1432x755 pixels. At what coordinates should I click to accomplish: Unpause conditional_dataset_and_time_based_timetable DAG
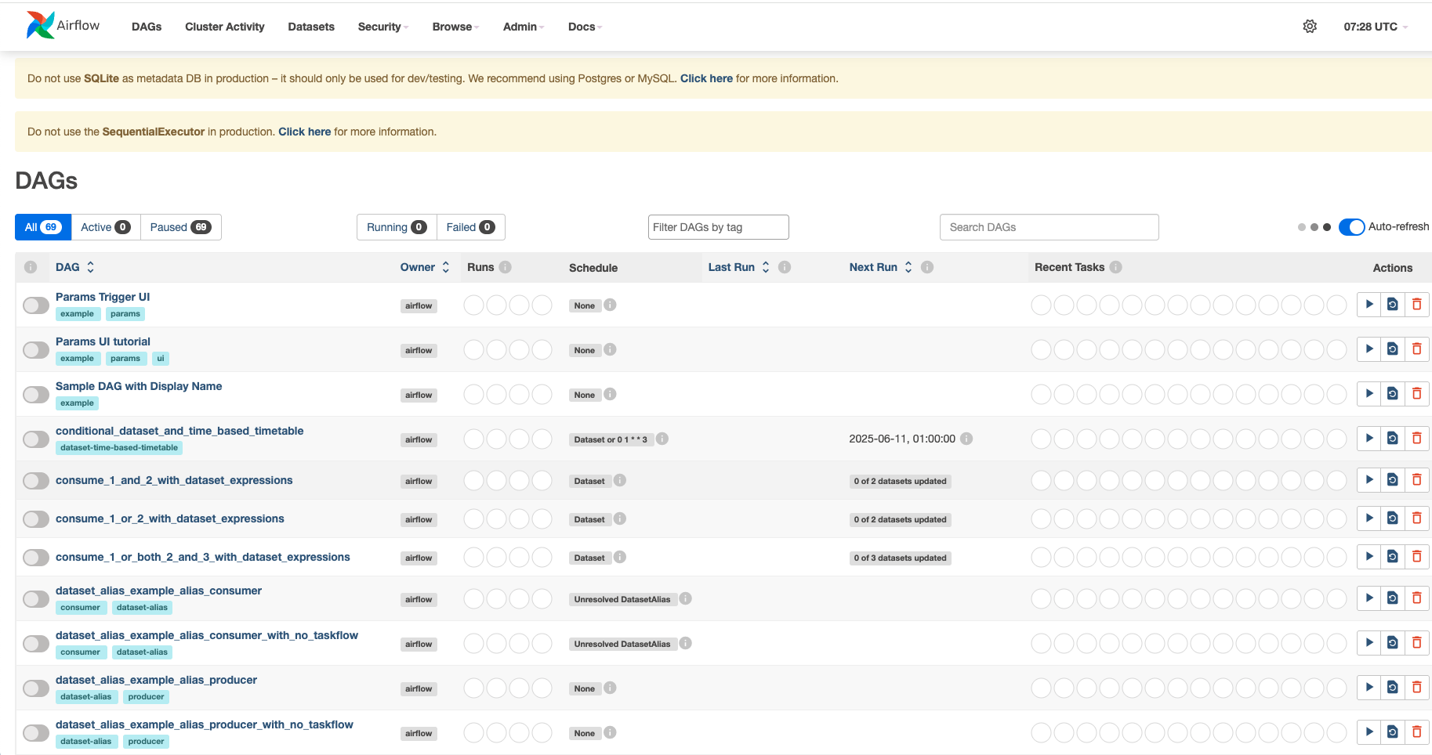[36, 439]
